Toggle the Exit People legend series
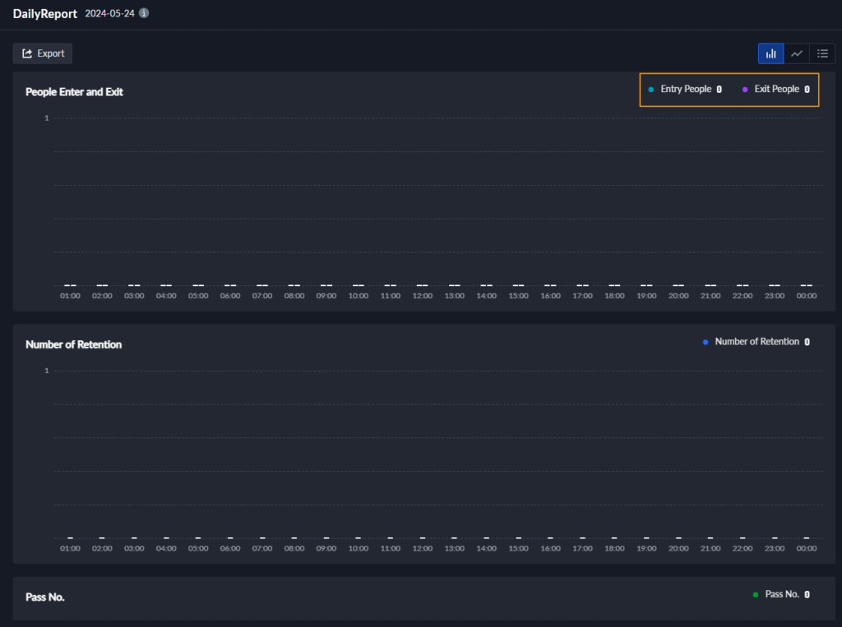 775,89
